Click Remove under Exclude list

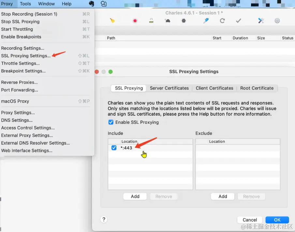coord(251,196)
